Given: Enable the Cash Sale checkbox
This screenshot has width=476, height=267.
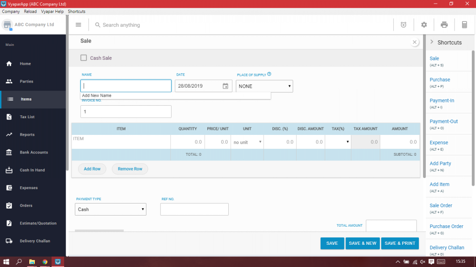Looking at the screenshot, I should click(x=83, y=58).
